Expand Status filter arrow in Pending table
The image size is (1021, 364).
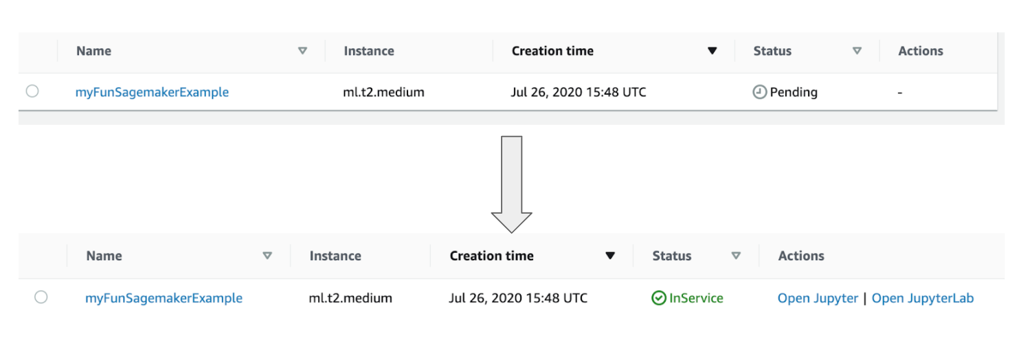(857, 51)
